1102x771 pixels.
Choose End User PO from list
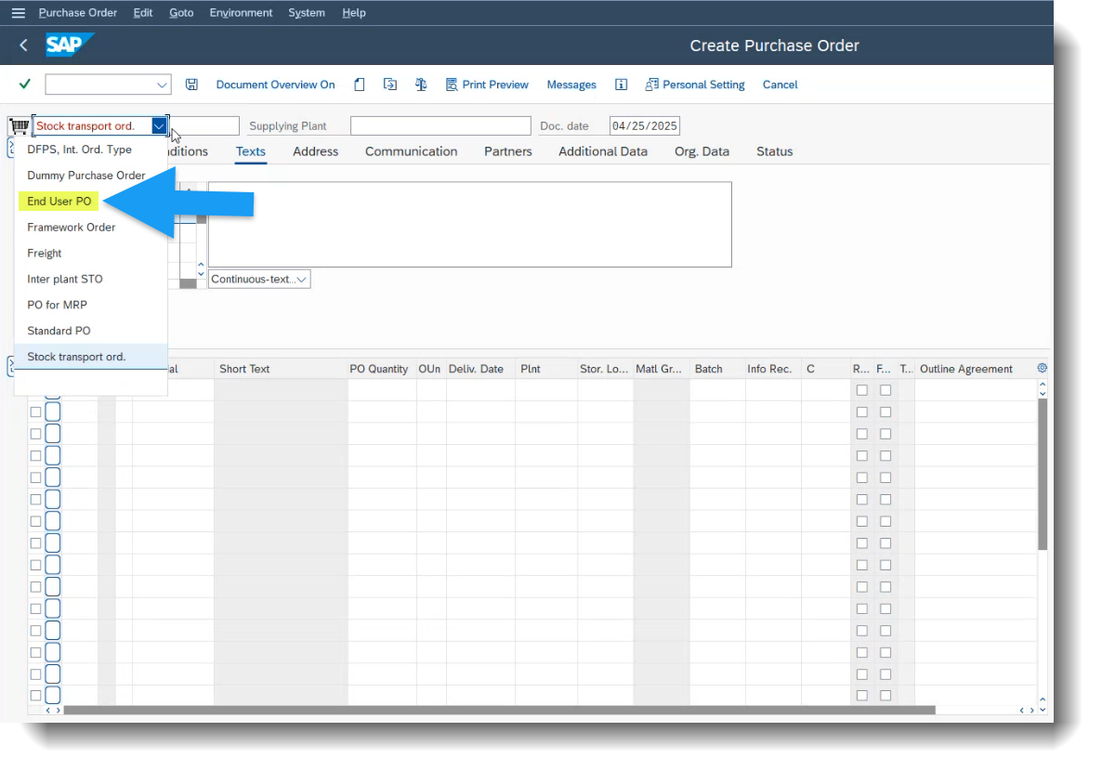[x=91, y=202]
